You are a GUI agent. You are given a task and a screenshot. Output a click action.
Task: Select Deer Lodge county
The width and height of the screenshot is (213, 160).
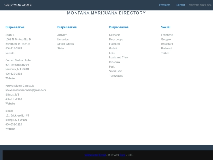point(116,40)
